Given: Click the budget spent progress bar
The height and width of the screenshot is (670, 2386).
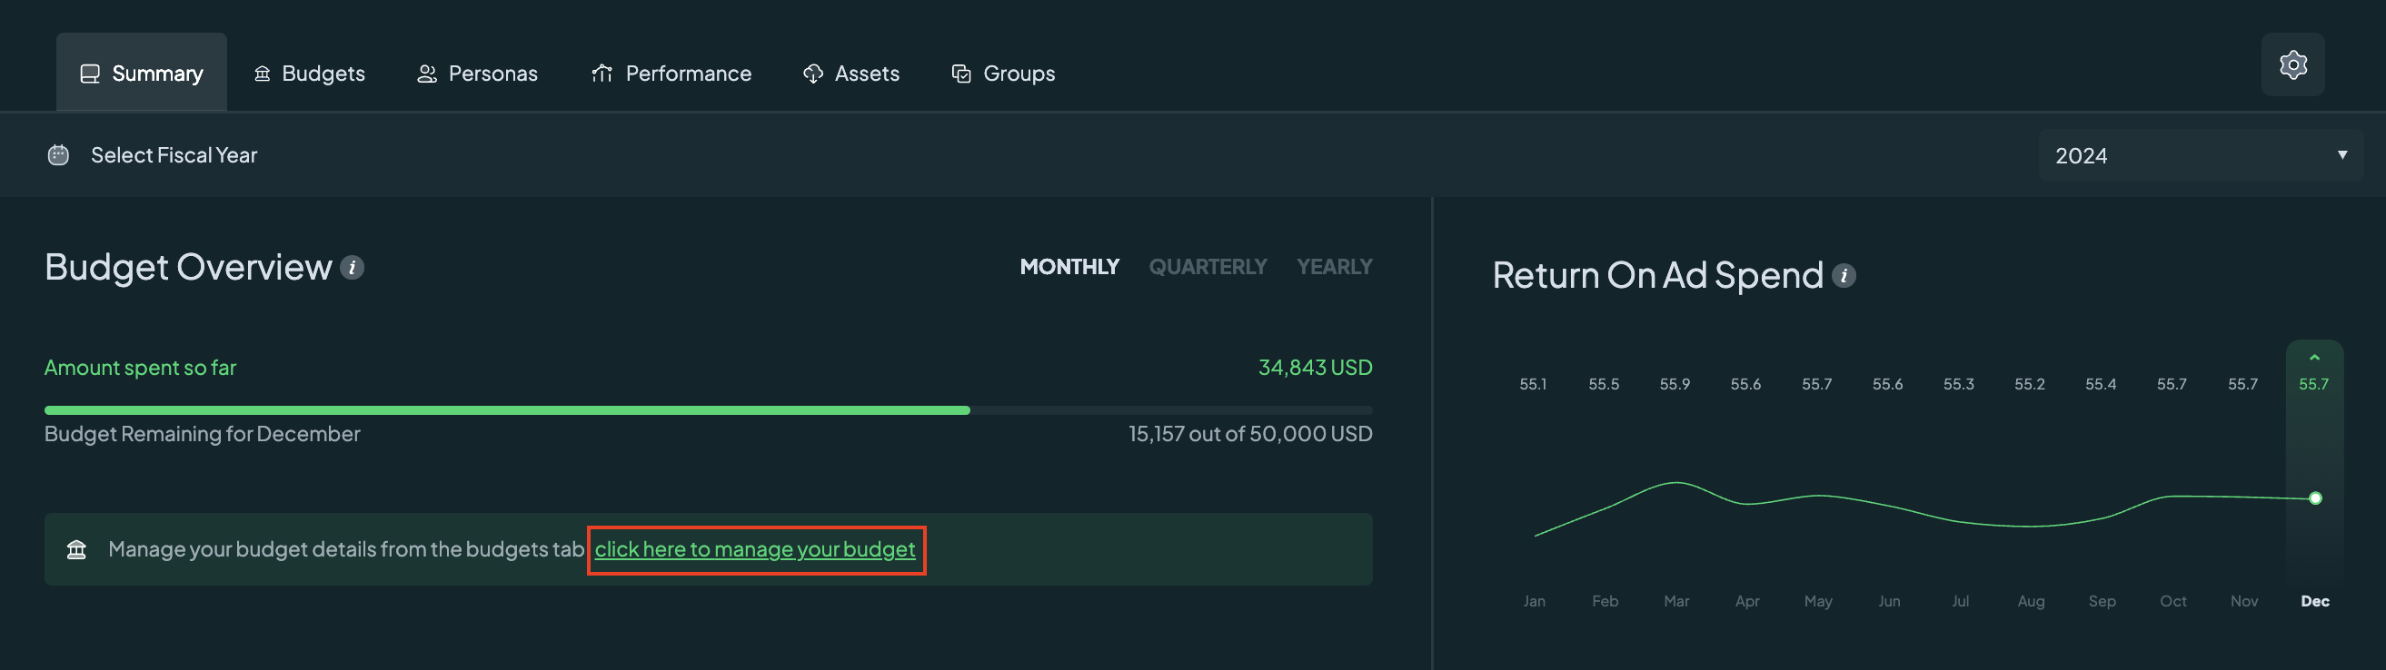Looking at the screenshot, I should (x=709, y=410).
